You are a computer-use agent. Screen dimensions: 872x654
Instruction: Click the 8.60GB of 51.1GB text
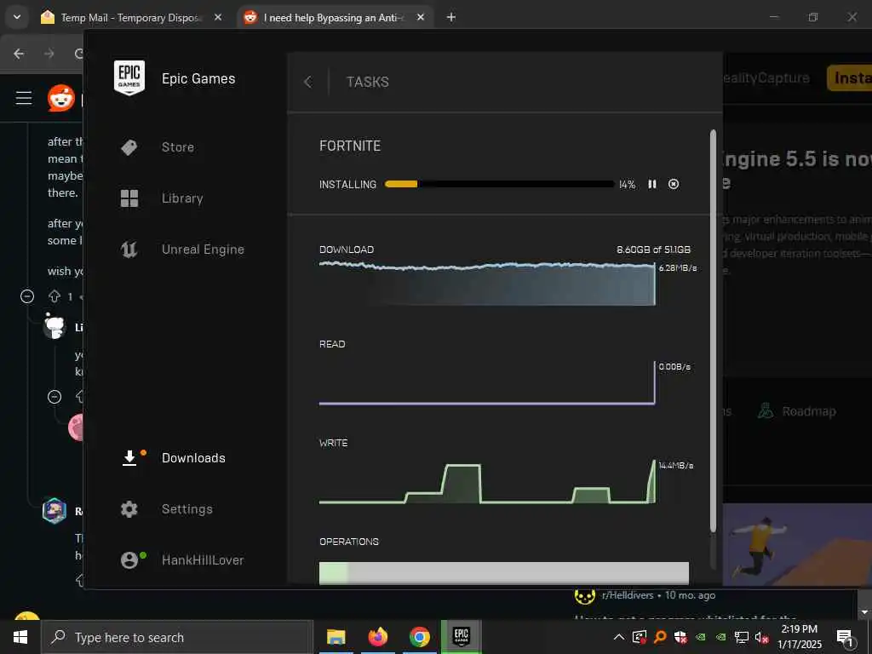tap(653, 250)
